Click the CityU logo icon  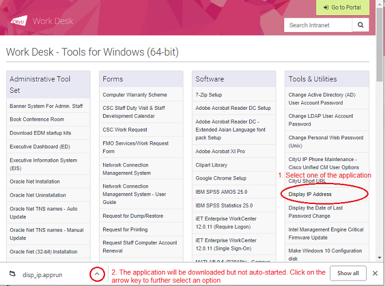(x=19, y=22)
